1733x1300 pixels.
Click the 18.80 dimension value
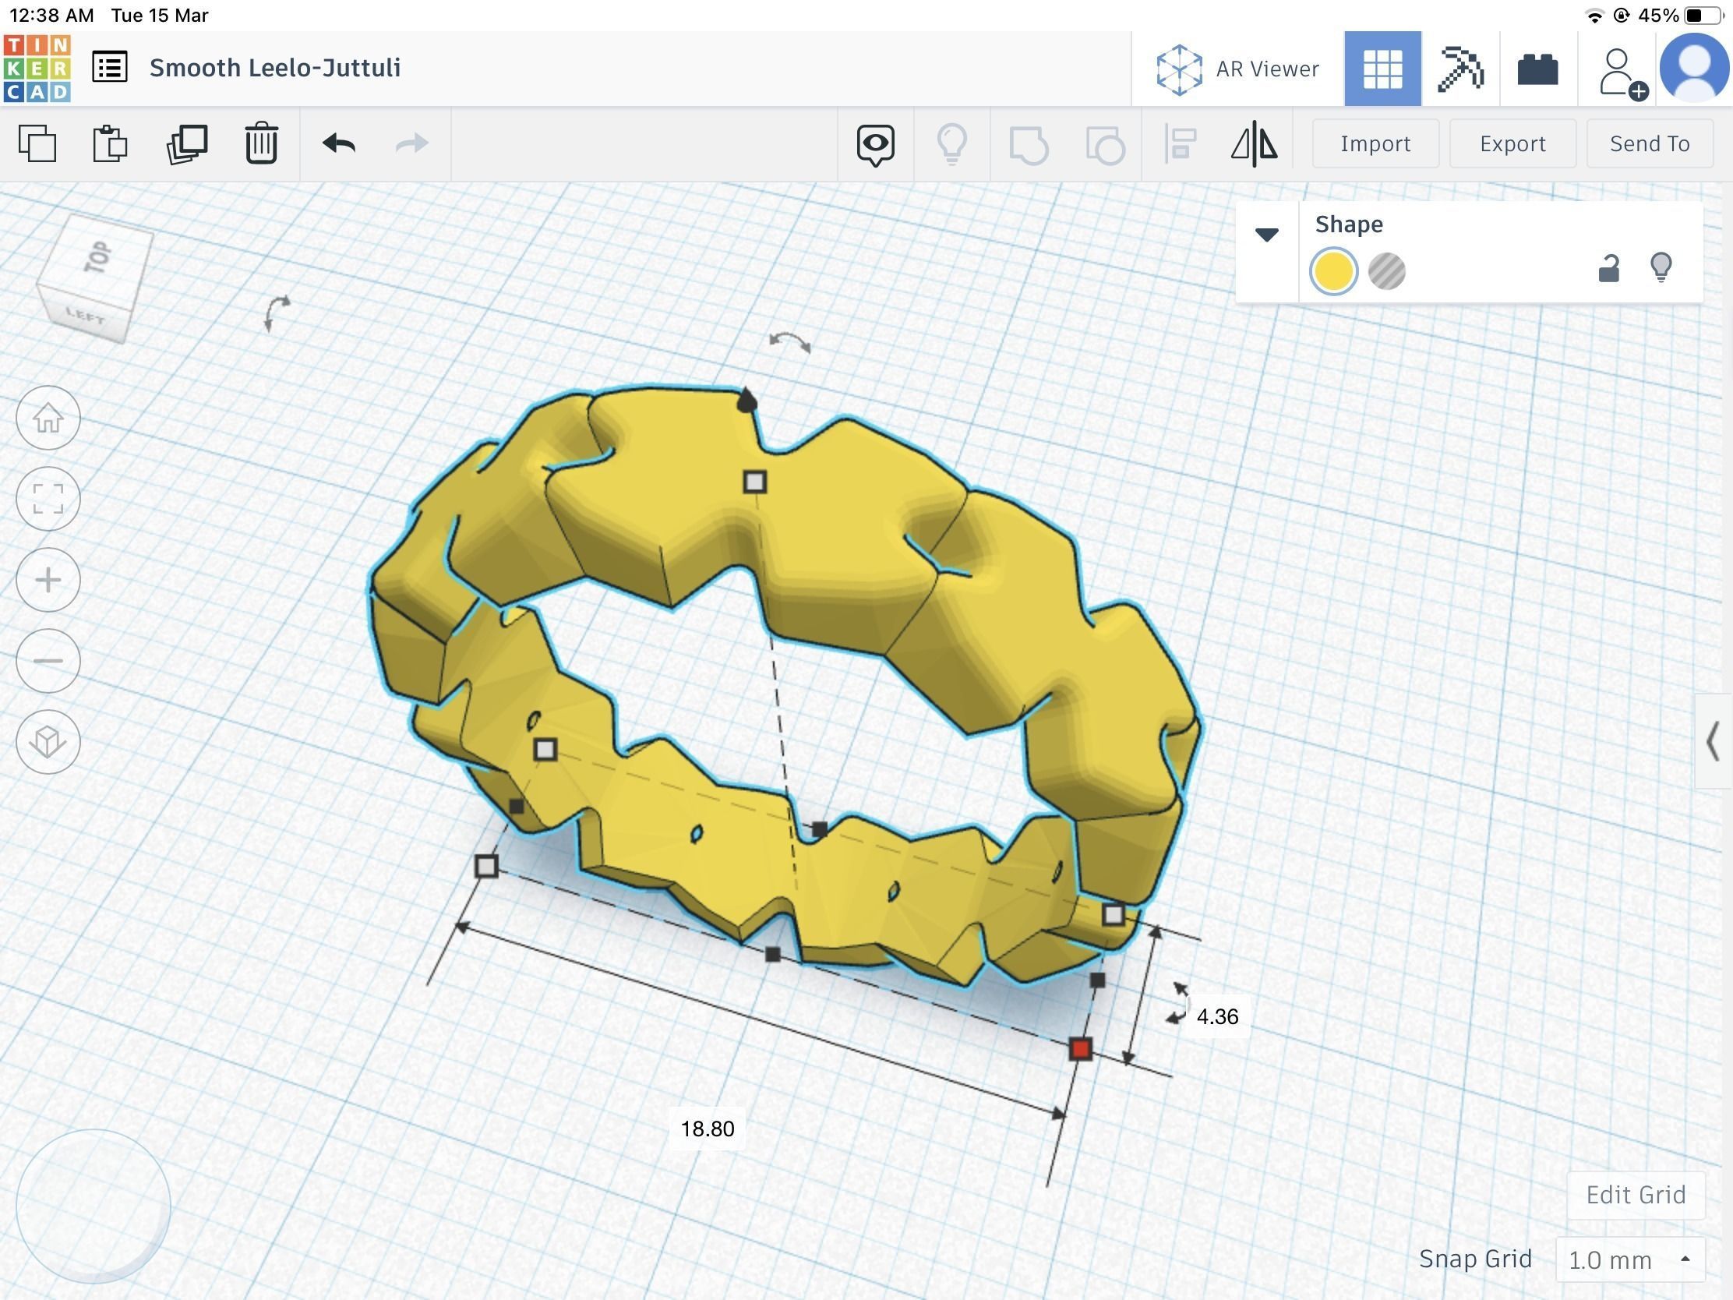point(708,1129)
